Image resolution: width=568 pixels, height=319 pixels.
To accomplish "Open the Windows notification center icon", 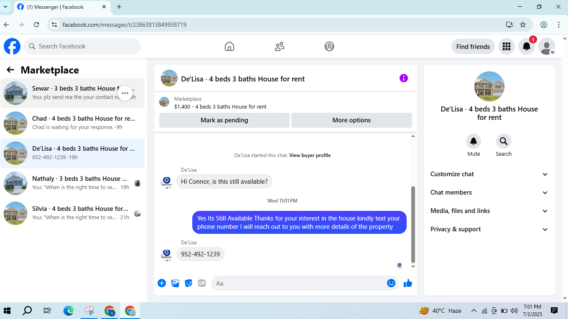I will point(554,311).
